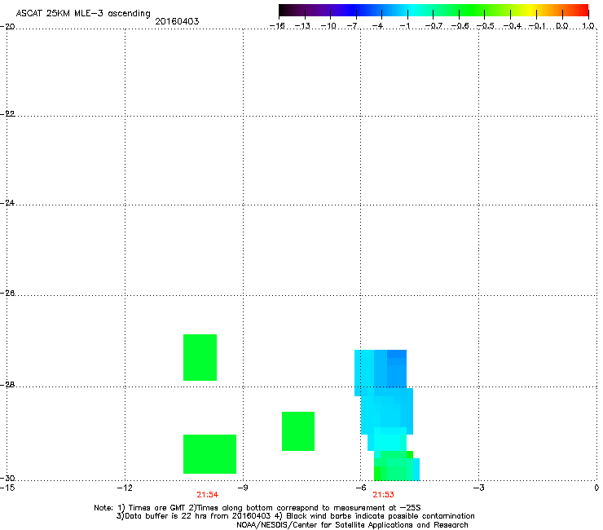
Task: Select the -0.4 color bar label
Action: pos(513,26)
